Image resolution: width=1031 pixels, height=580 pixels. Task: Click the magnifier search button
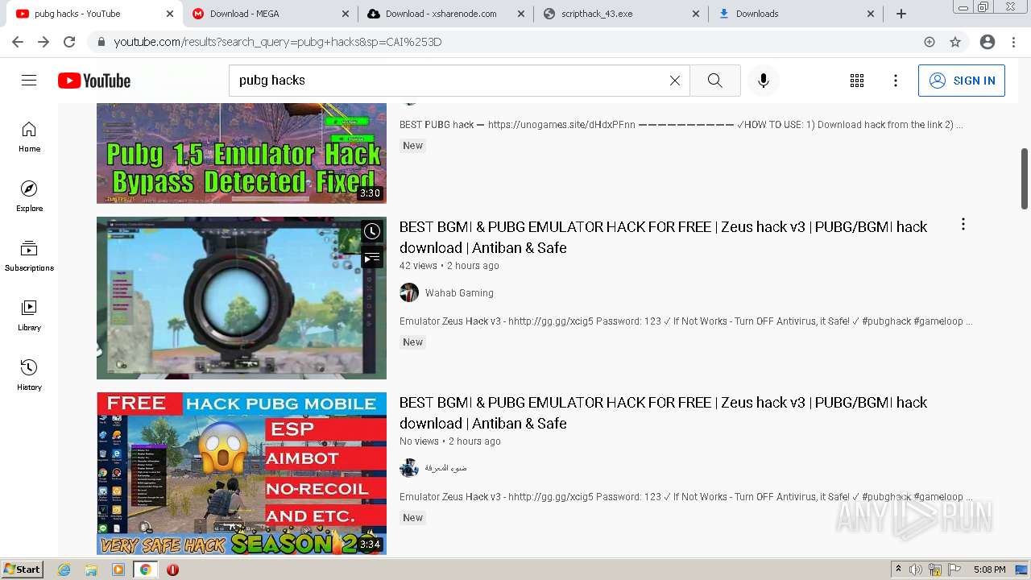click(x=714, y=81)
